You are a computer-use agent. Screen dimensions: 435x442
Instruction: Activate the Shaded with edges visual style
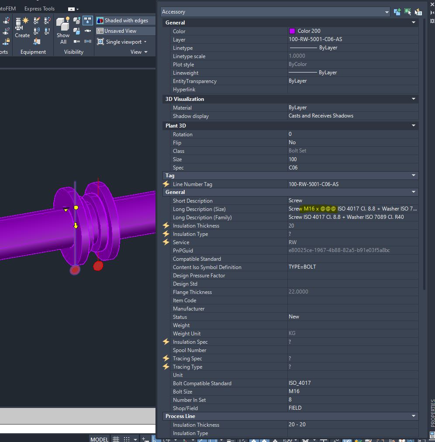(x=125, y=20)
